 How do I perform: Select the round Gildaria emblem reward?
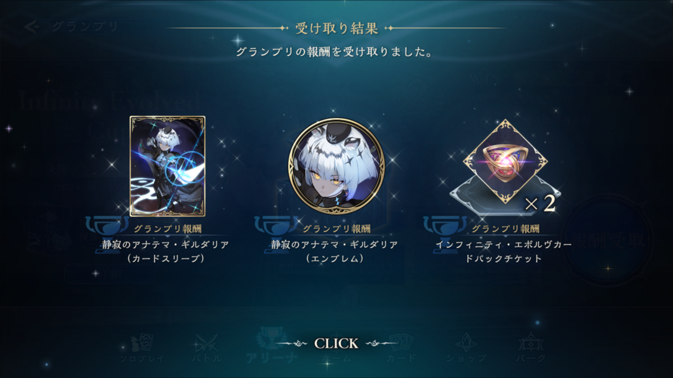pyautogui.click(x=336, y=167)
